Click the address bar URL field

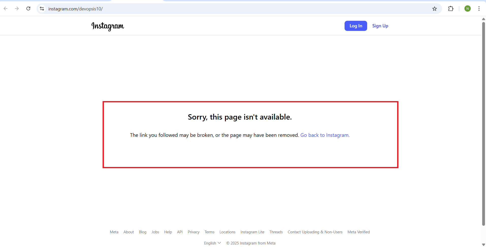(229, 9)
